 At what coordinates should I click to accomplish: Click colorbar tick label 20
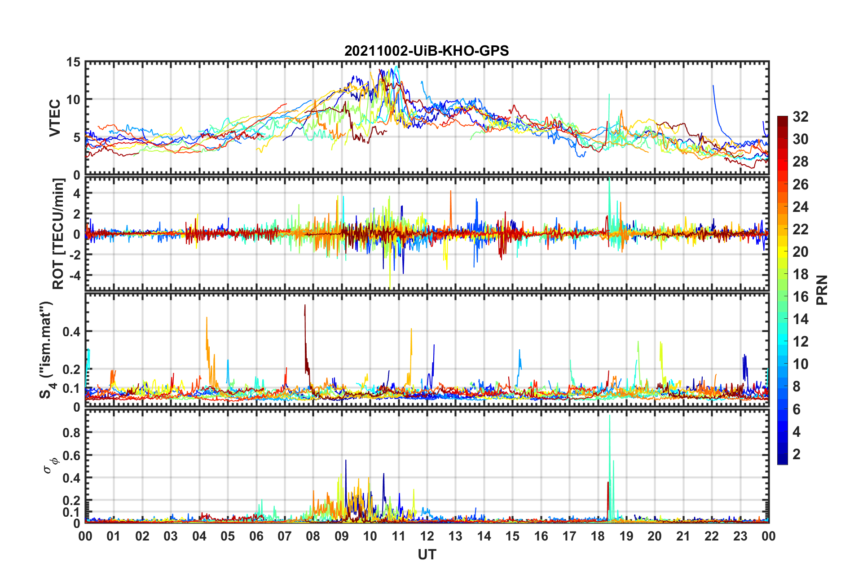tap(801, 251)
